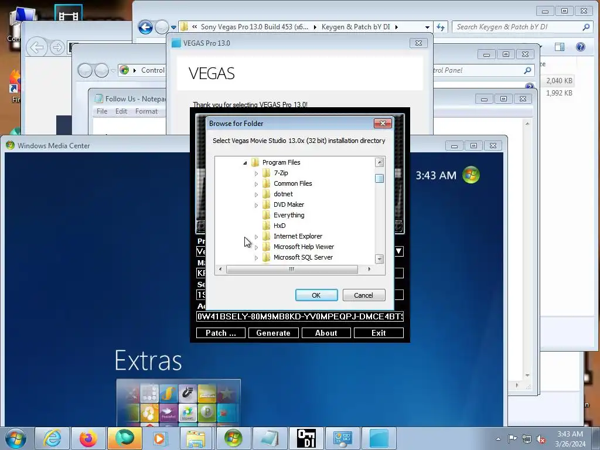Toggle the explorer preview pane icon
This screenshot has height=450, width=600.
click(x=560, y=47)
